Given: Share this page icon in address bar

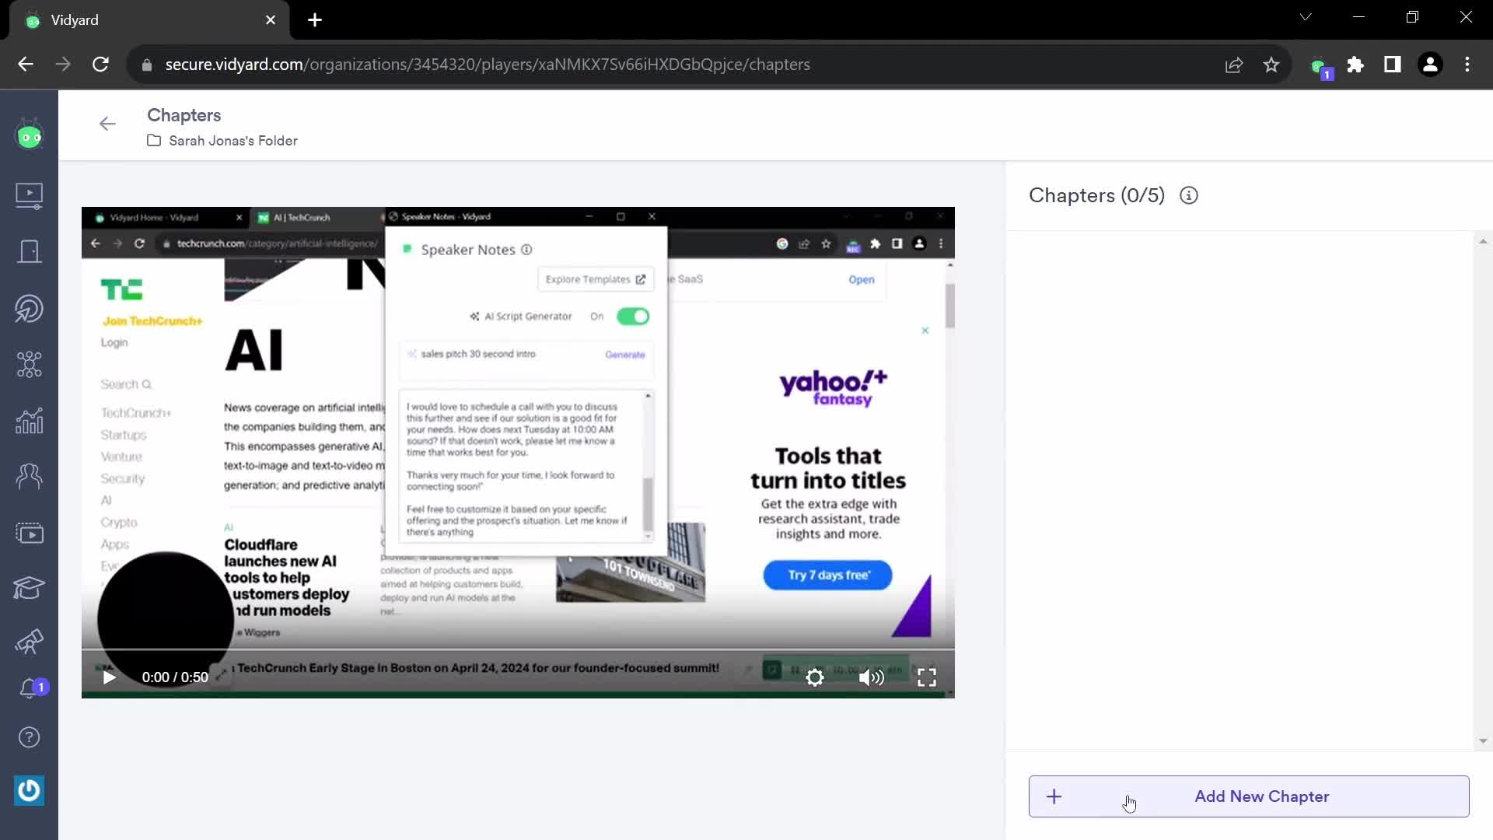Looking at the screenshot, I should 1234,65.
